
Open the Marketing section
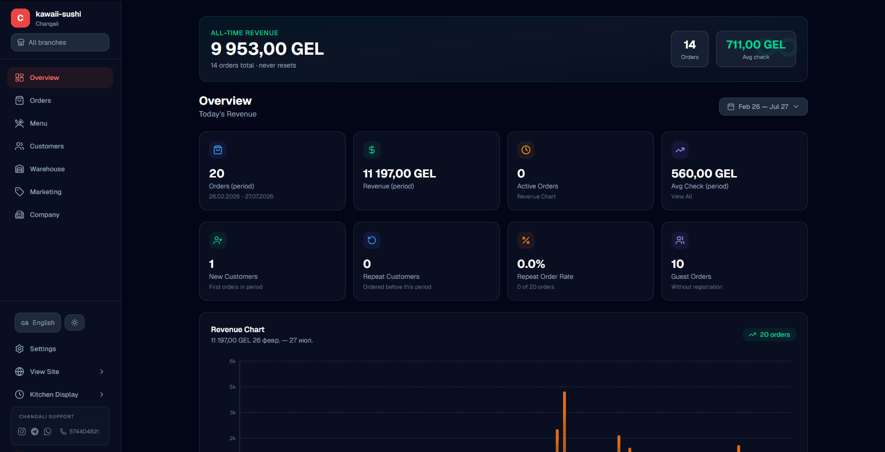point(60,192)
